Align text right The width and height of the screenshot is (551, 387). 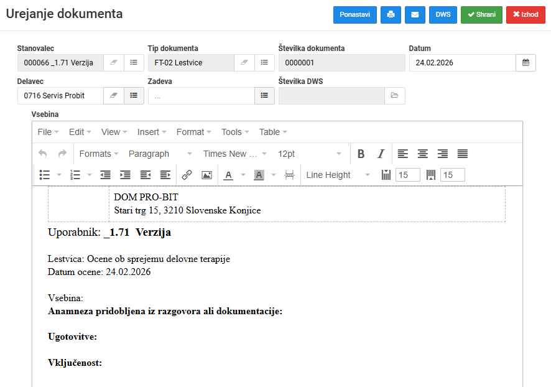pyautogui.click(x=442, y=154)
